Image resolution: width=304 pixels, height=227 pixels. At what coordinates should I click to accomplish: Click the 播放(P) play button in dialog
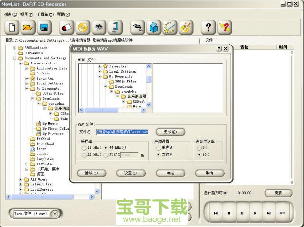[92, 173]
